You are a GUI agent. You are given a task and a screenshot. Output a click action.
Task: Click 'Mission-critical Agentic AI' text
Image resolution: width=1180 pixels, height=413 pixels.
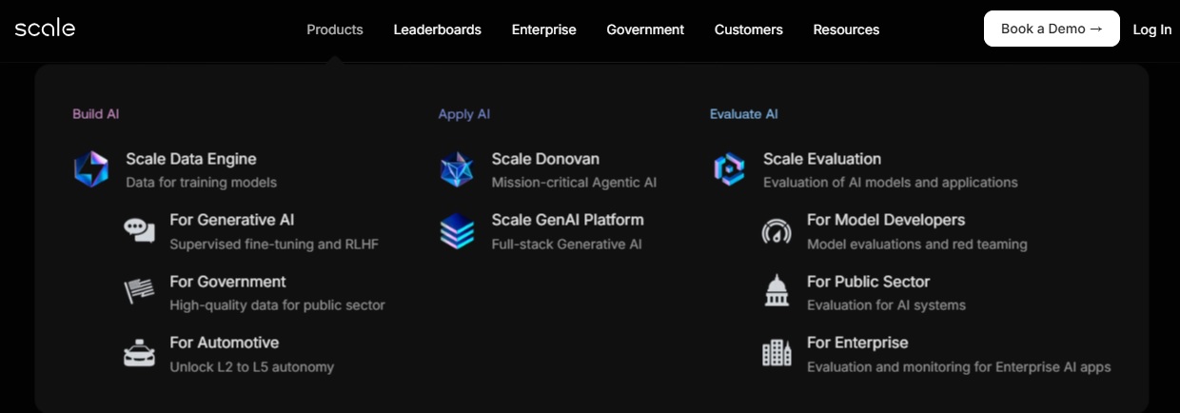(574, 182)
